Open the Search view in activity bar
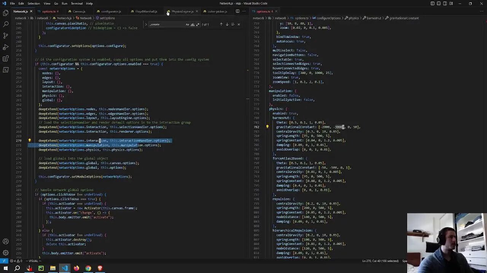Screen dimensions: 487x273 tap(6, 24)
